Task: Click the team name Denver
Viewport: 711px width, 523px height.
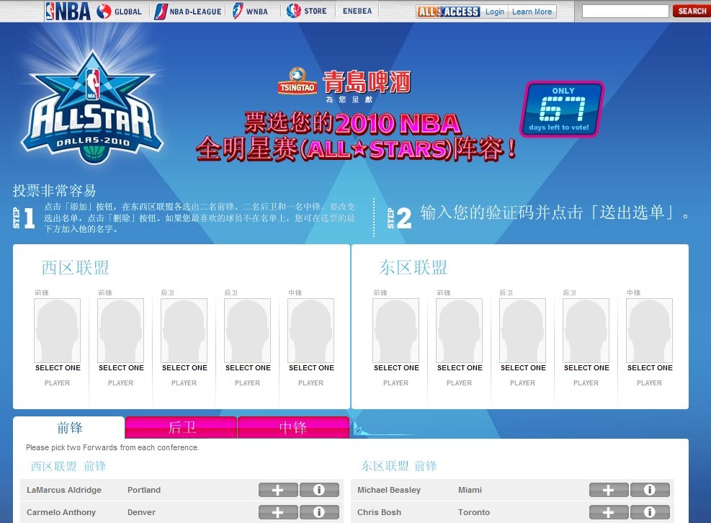Action: (141, 512)
